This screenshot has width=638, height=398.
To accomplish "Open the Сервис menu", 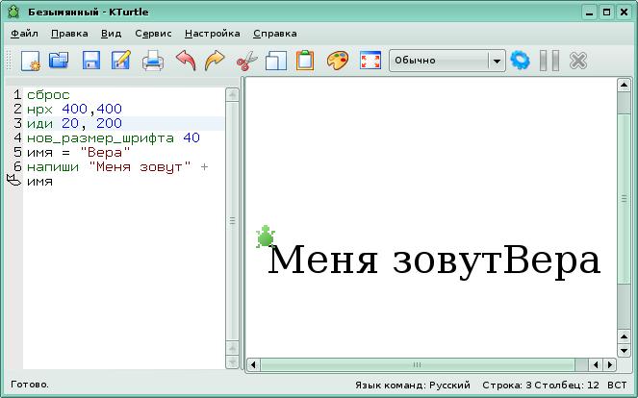I will point(153,33).
